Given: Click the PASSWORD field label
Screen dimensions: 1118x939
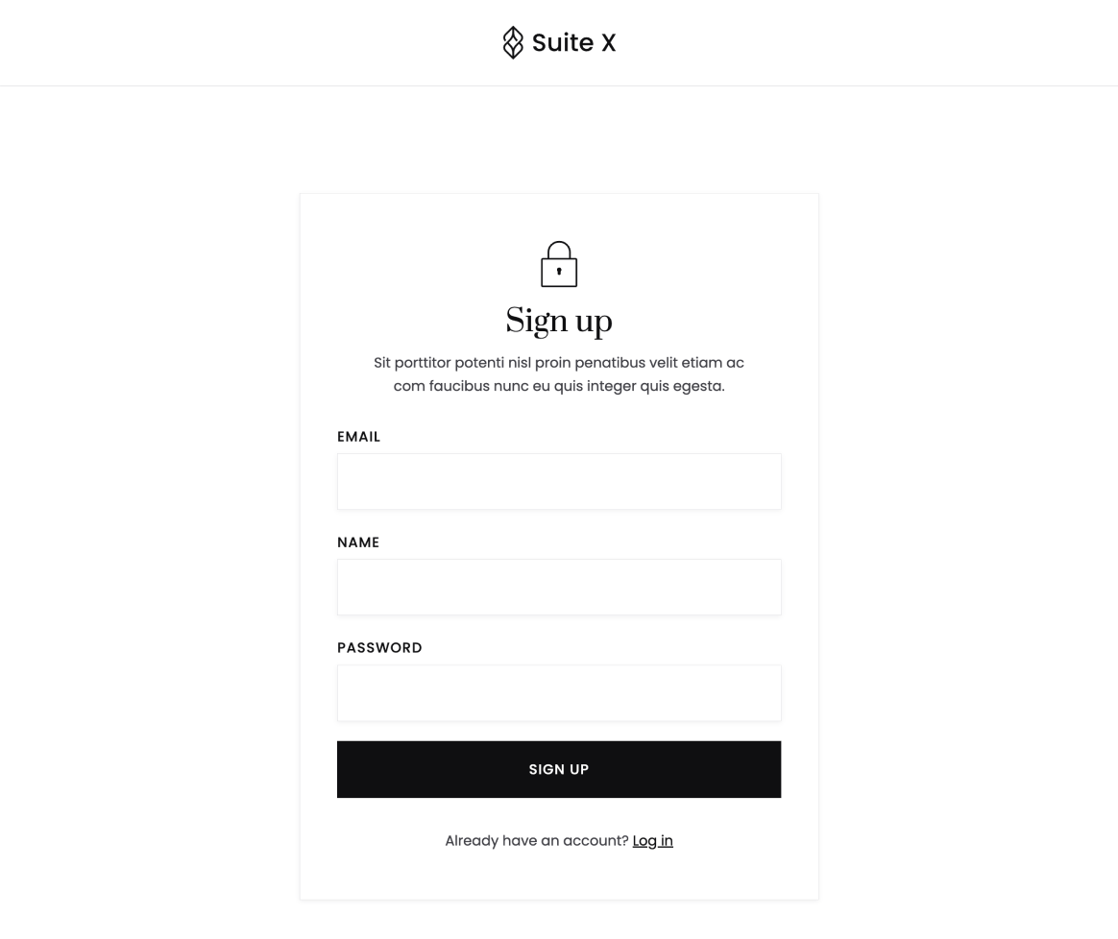Looking at the screenshot, I should pyautogui.click(x=379, y=647).
